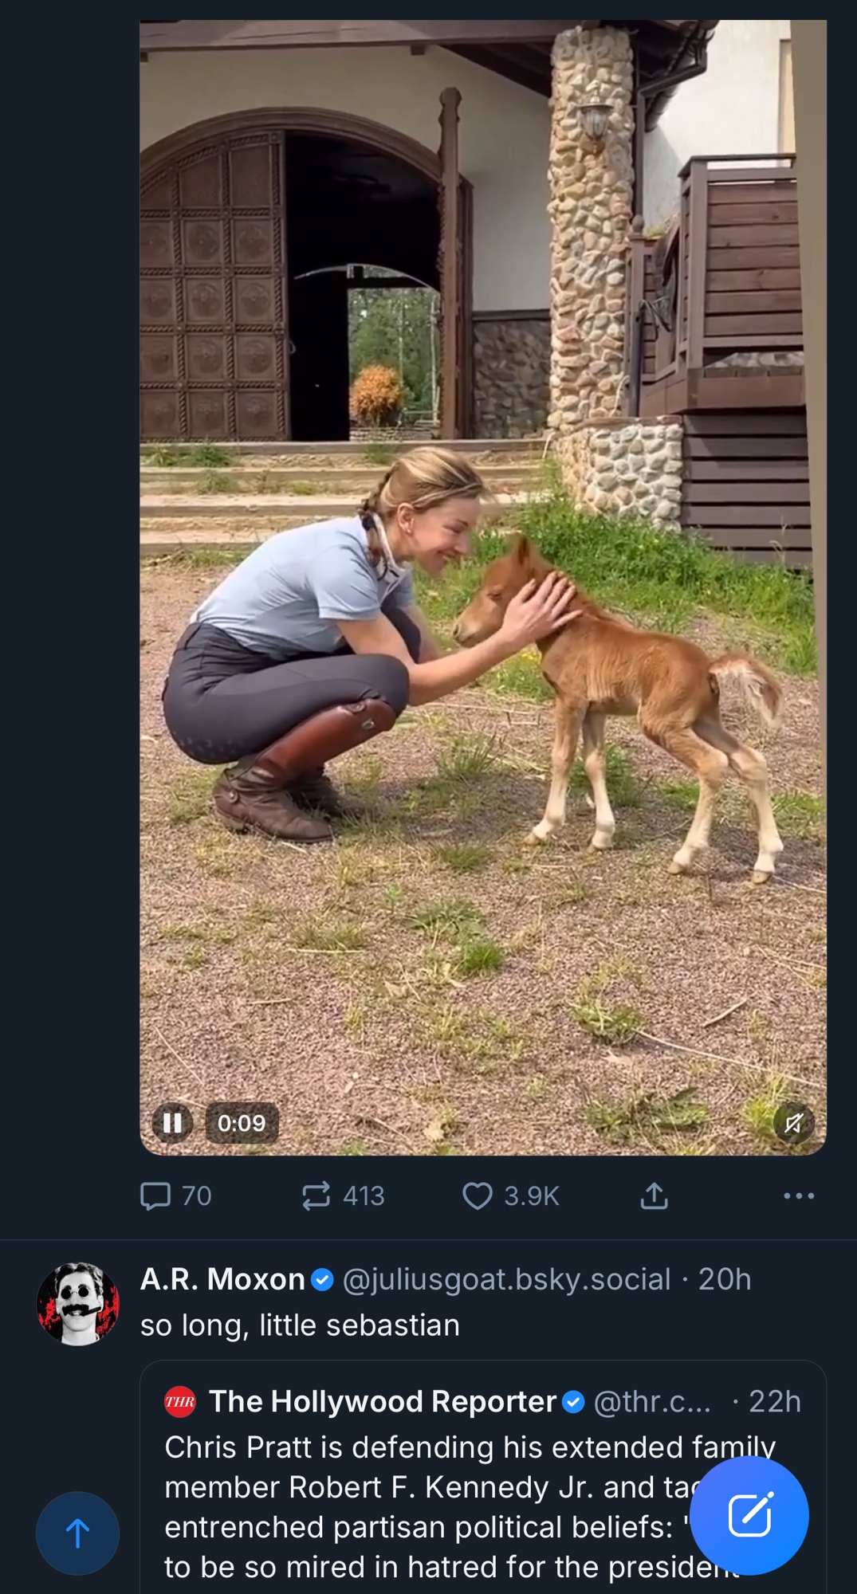857x1594 pixels.
Task: Tap the scroll-to-top arrow button
Action: point(77,1533)
